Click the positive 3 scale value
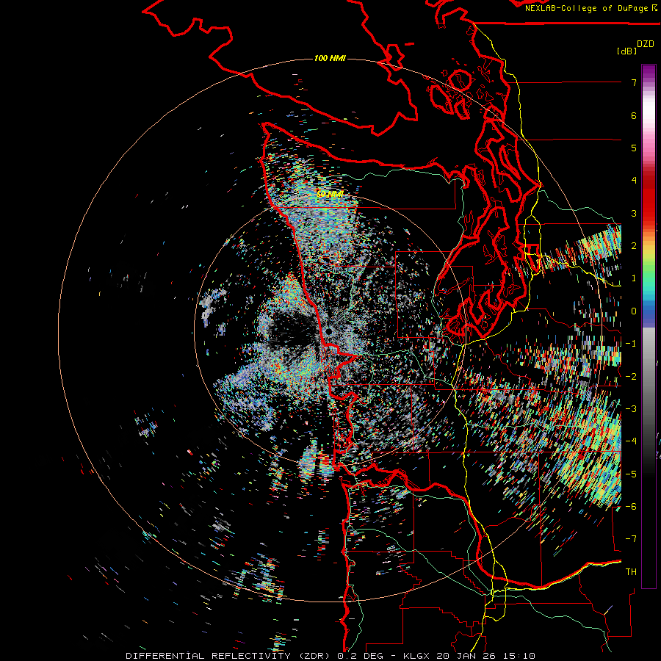The image size is (661, 661). click(634, 213)
